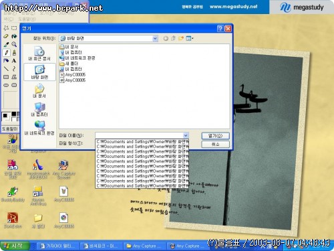Click the 취소 cancel button
334x251 pixels.
point(215,145)
